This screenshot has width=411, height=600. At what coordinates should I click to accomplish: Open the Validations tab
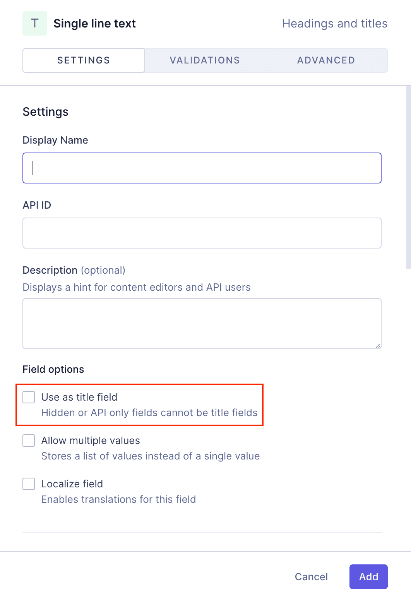pyautogui.click(x=205, y=60)
